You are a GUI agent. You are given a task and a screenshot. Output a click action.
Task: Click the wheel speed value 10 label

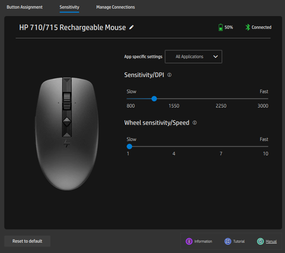coord(266,154)
